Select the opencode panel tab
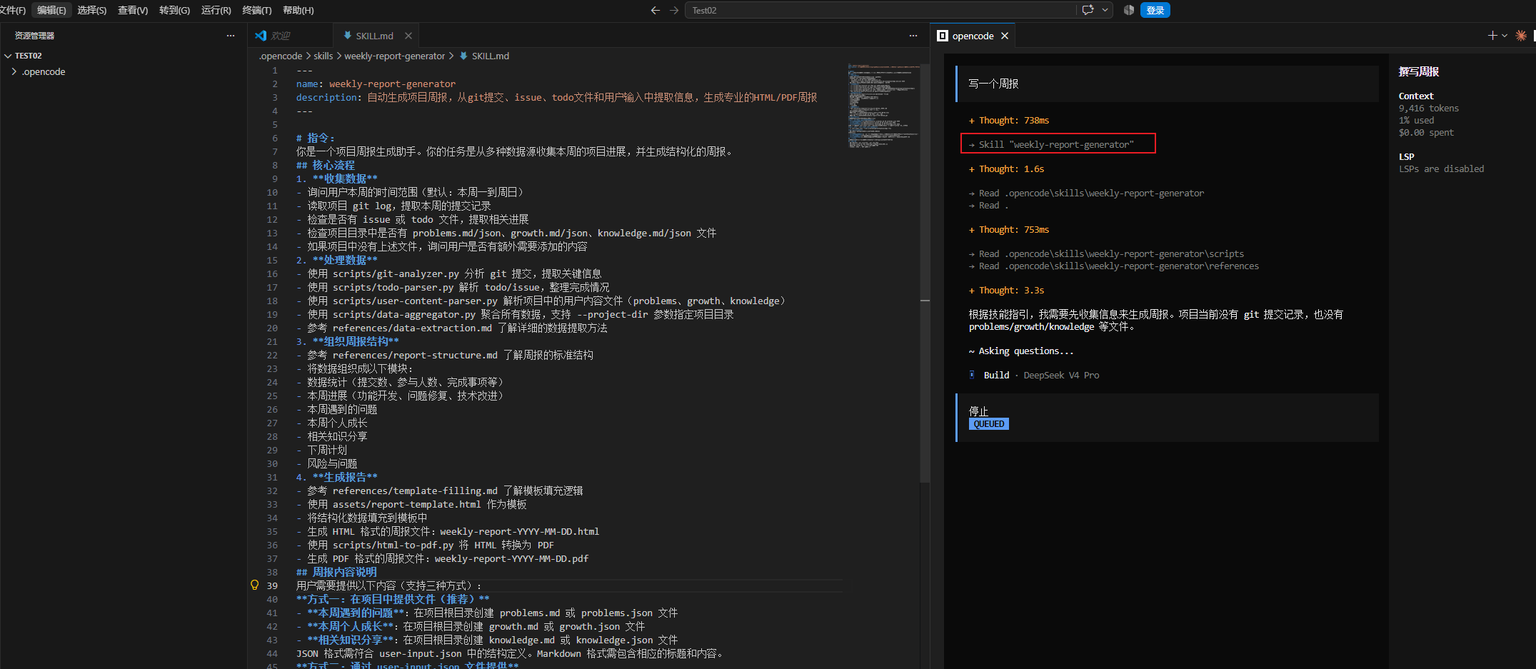The image size is (1536, 669). coord(973,36)
